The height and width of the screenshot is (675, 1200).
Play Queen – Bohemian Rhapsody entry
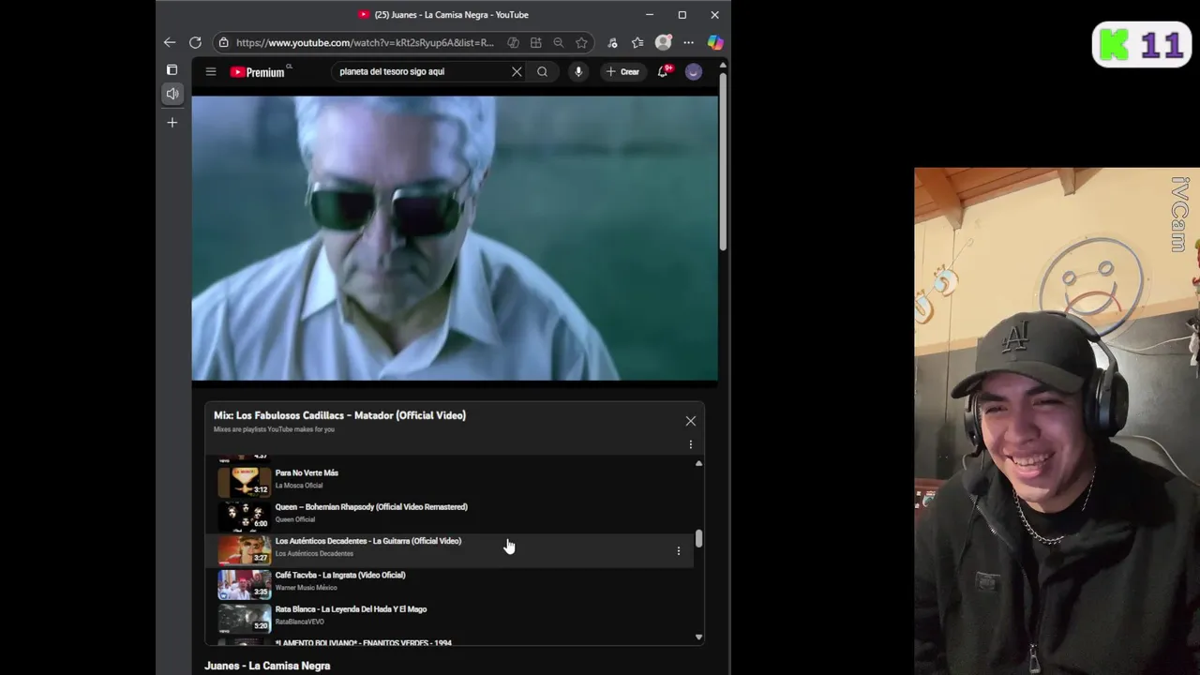pos(371,507)
